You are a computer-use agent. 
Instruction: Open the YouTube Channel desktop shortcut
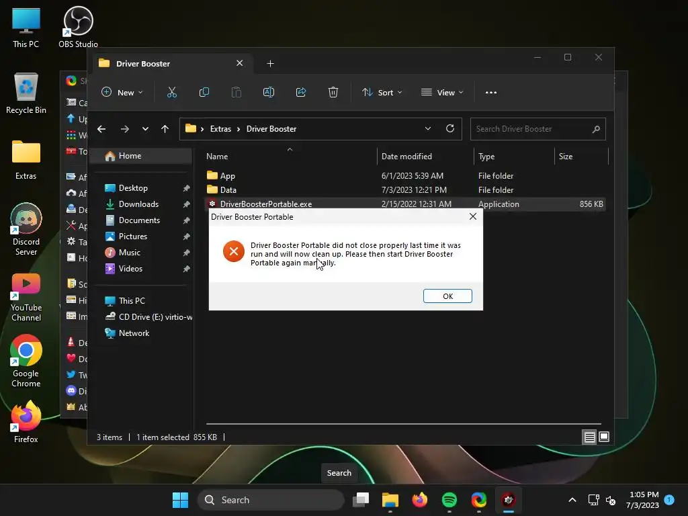(26, 298)
